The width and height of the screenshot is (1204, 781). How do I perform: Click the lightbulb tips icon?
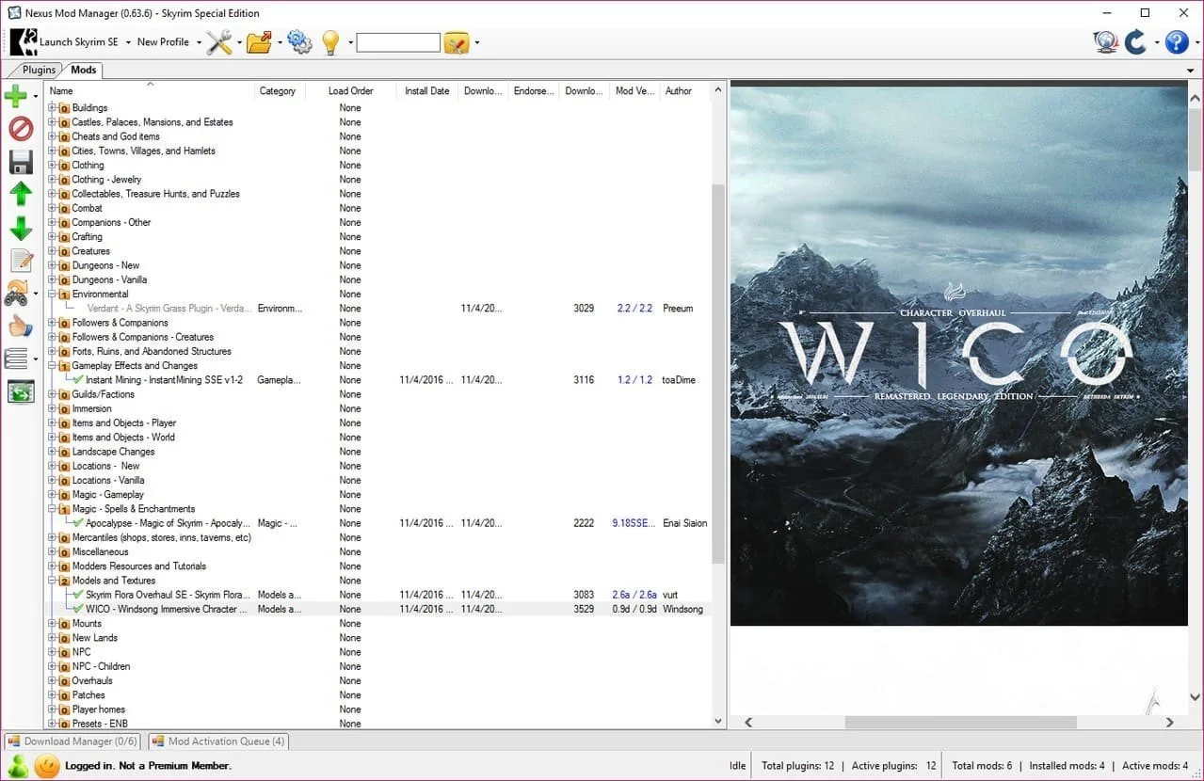tap(330, 42)
